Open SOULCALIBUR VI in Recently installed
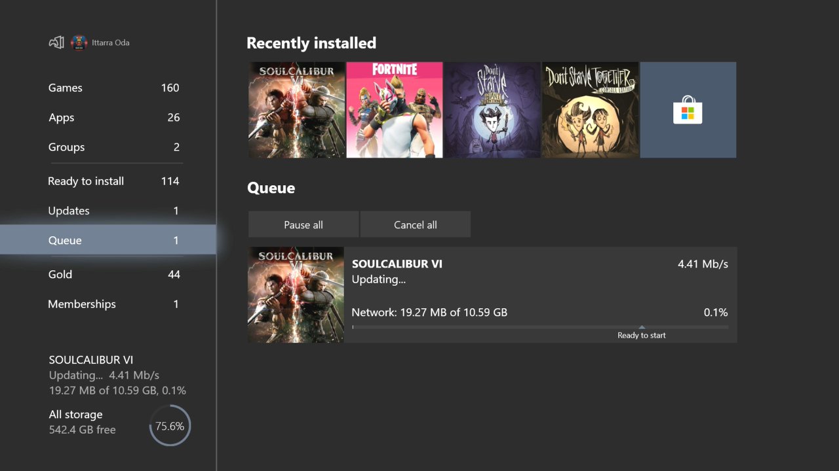Image resolution: width=839 pixels, height=471 pixels. [296, 110]
